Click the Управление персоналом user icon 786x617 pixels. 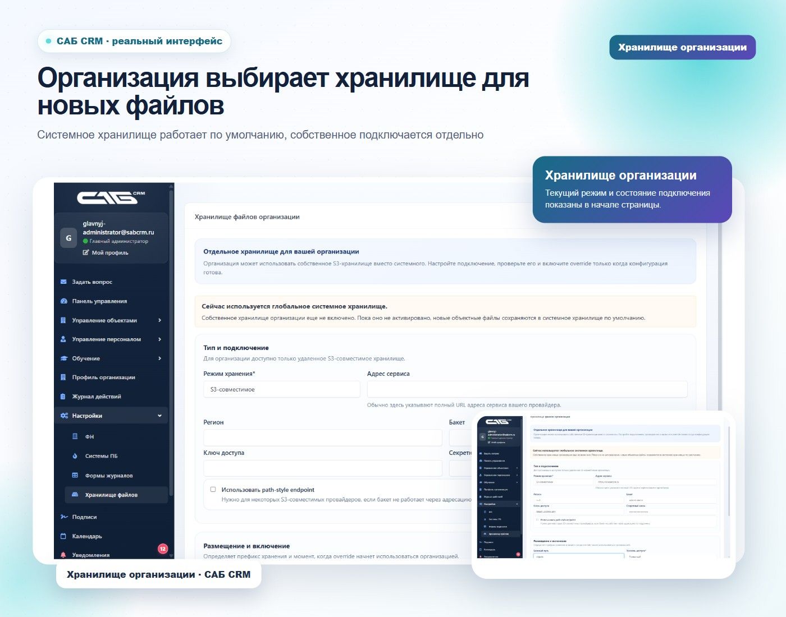(63, 339)
